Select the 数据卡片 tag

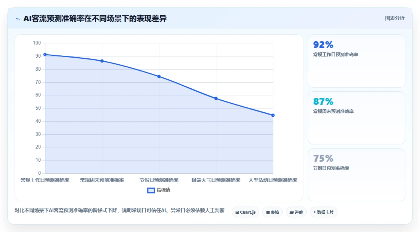[324, 212]
